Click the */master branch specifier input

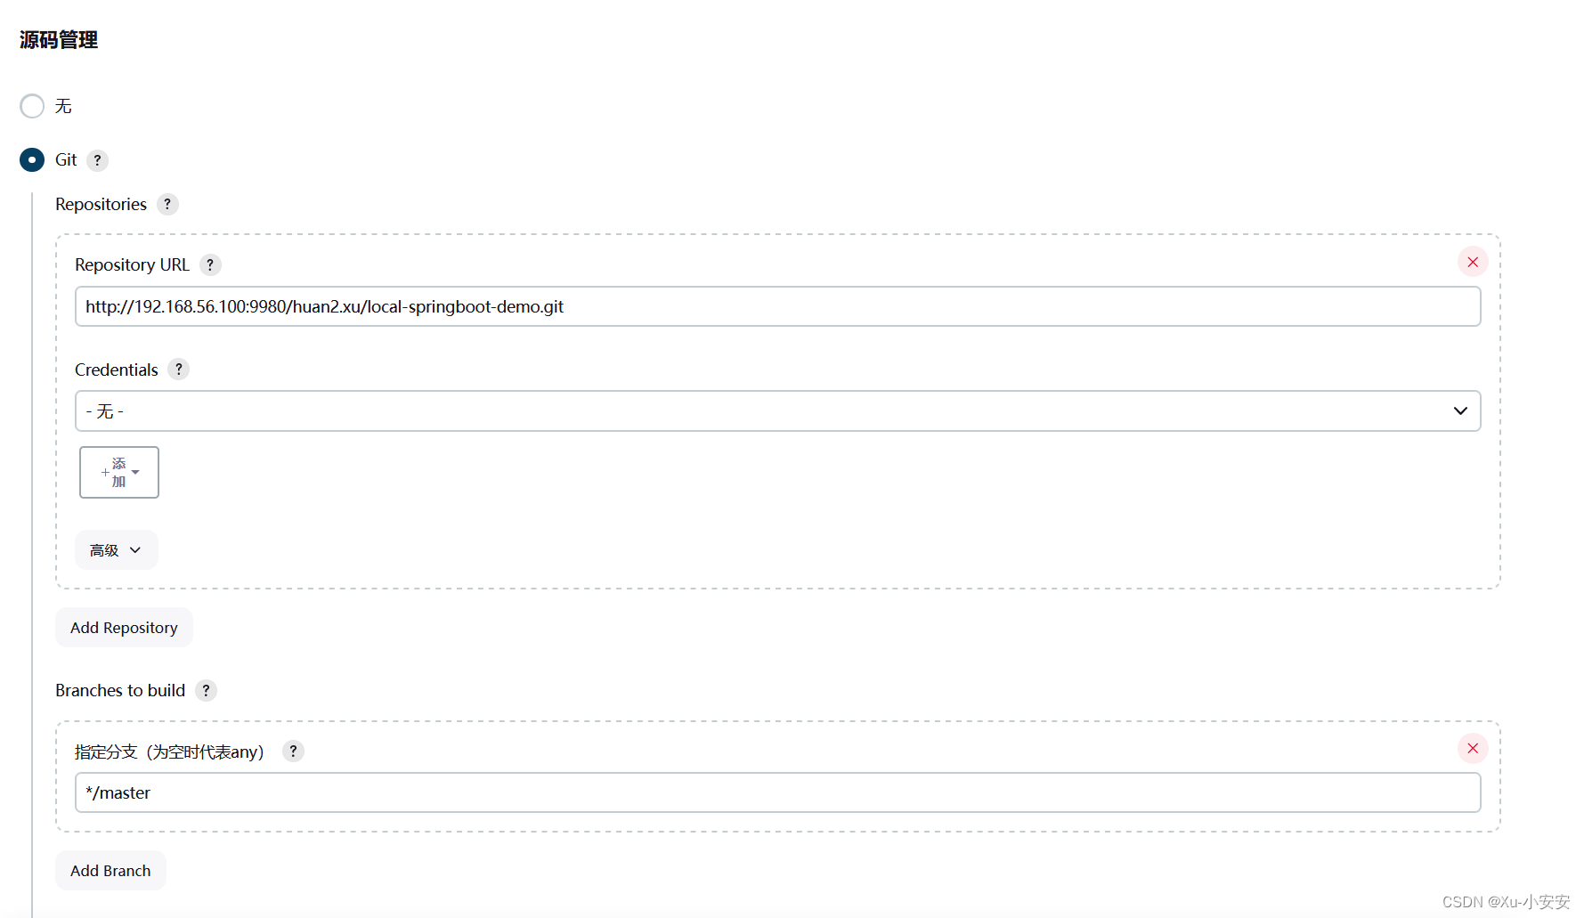click(775, 792)
